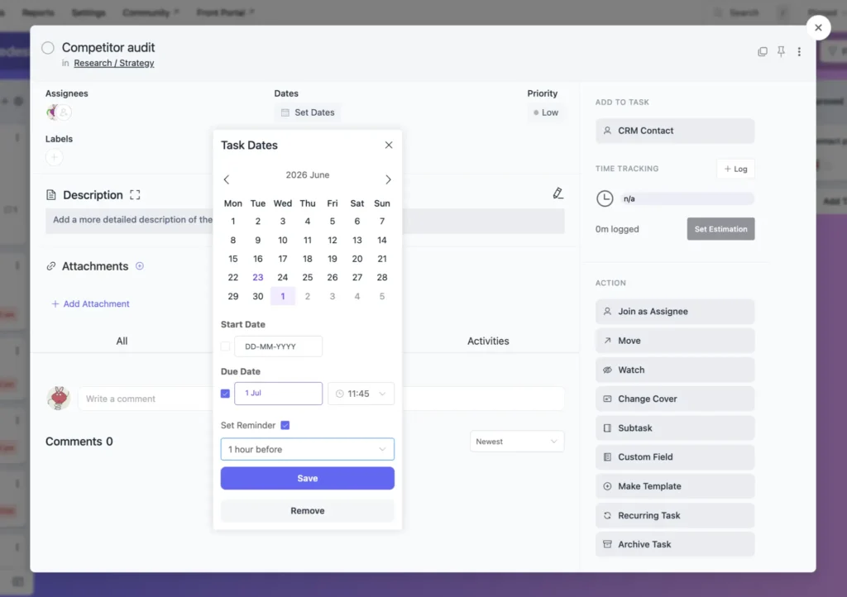Image resolution: width=847 pixels, height=597 pixels.
Task: Add a Subtask from actions
Action: click(x=675, y=428)
